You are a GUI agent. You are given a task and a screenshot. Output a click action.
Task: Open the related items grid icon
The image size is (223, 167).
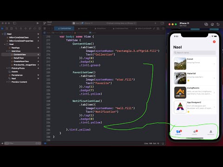45,28
